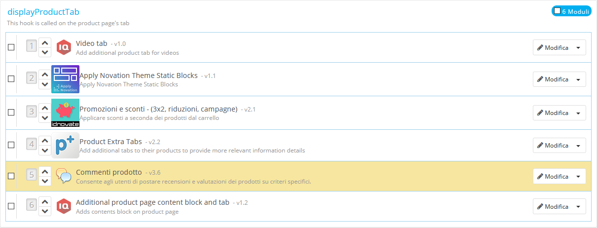Click Modifica for Apply Novation Theme Static Blocks
Image resolution: width=597 pixels, height=228 pixels.
(x=553, y=79)
